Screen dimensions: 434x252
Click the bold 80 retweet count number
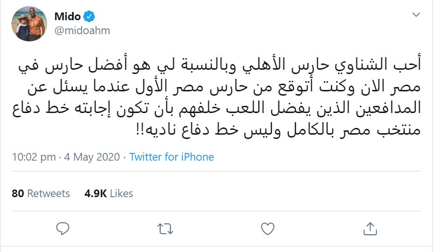(18, 193)
